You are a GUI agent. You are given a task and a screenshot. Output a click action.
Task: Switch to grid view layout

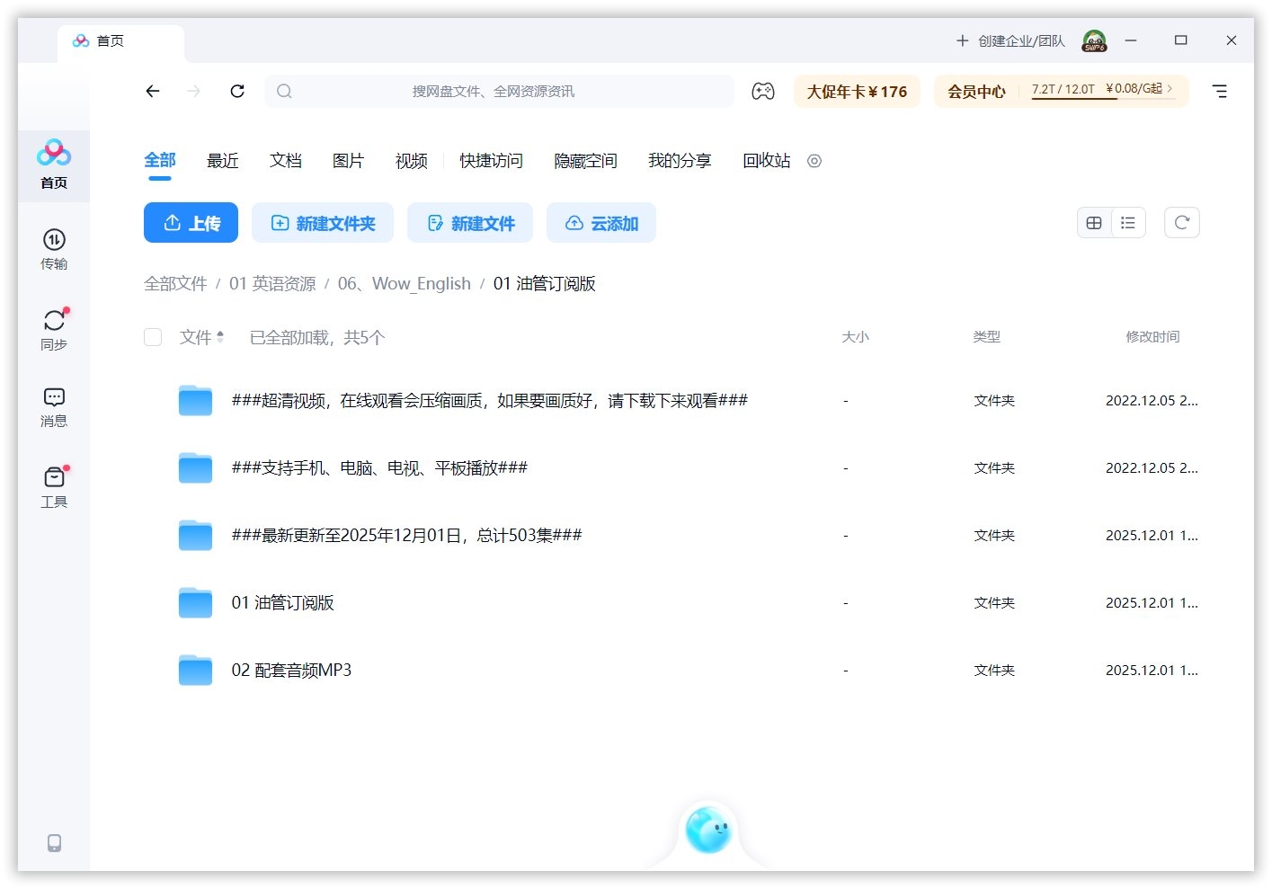pos(1094,222)
